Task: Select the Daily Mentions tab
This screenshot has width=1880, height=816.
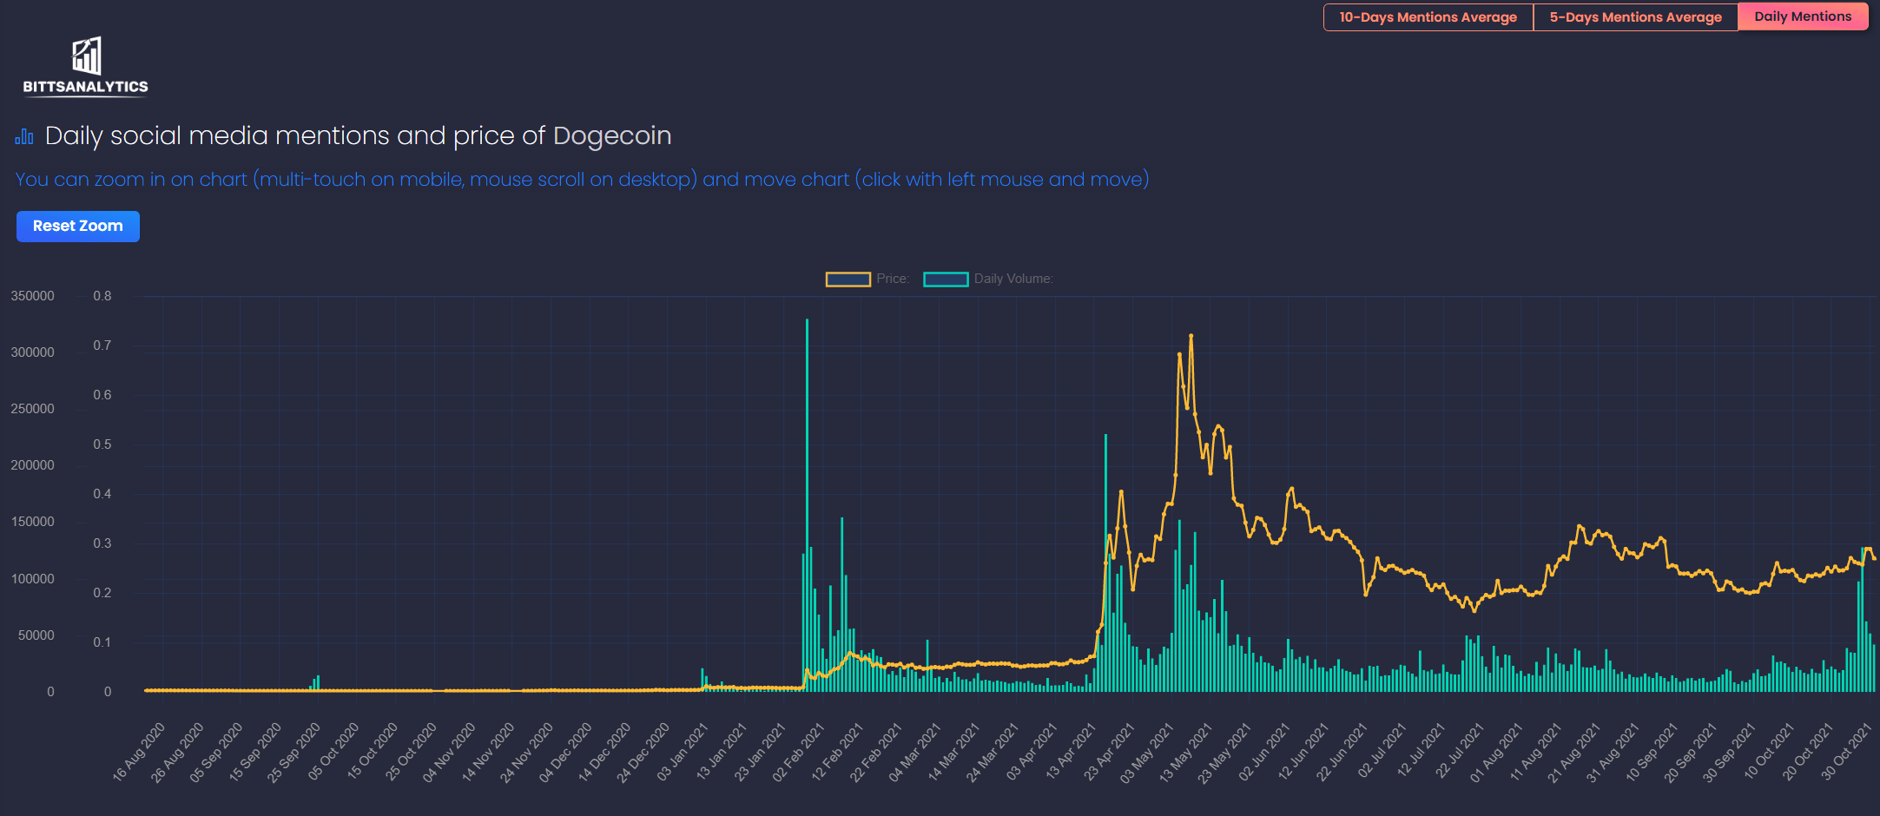Action: click(x=1803, y=16)
